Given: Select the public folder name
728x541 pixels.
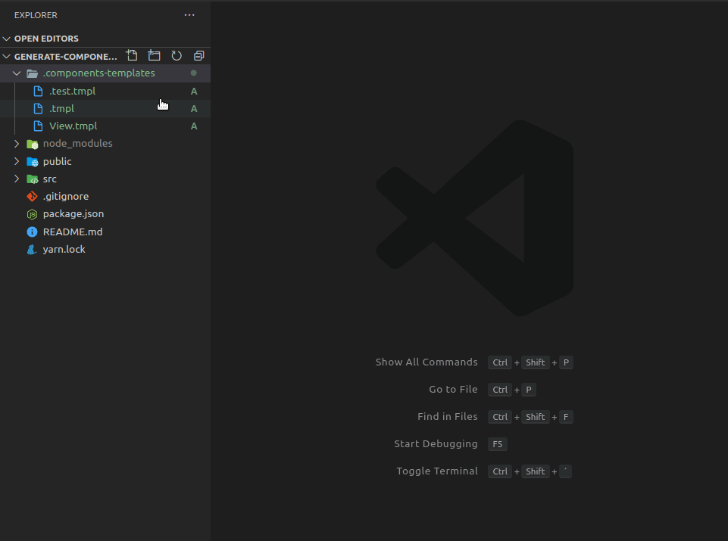Looking at the screenshot, I should tap(57, 162).
